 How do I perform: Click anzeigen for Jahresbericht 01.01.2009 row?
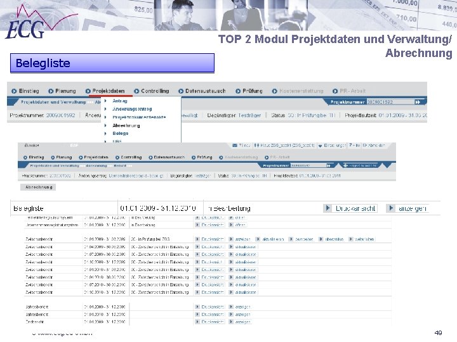coord(239,307)
